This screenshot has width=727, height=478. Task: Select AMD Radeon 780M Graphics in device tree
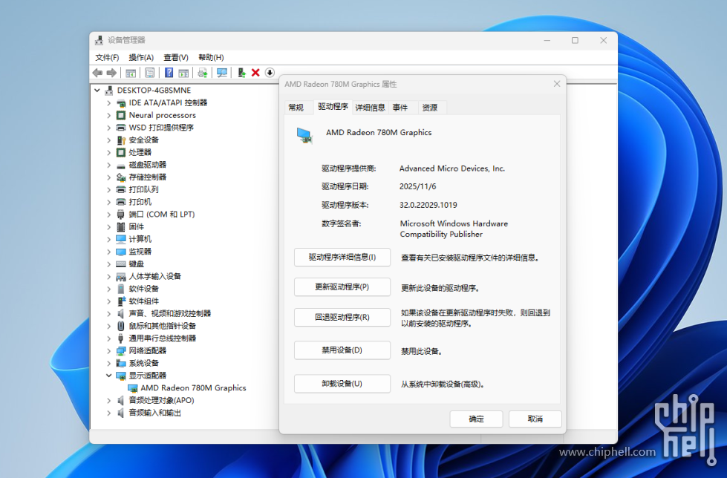[x=186, y=387]
